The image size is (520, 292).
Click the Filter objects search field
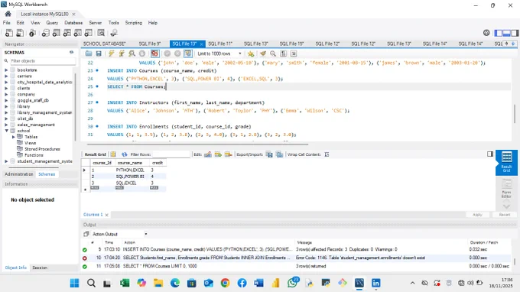pos(43,61)
